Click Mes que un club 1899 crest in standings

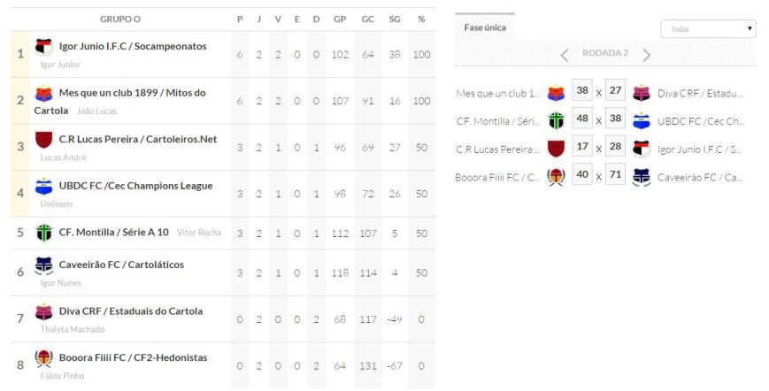tap(43, 93)
